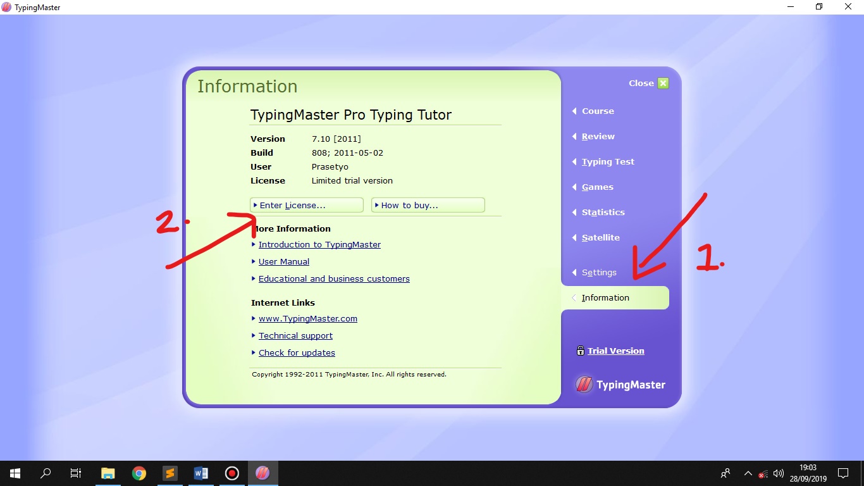864x486 pixels.
Task: Click the volume icon in the system tray
Action: point(779,473)
